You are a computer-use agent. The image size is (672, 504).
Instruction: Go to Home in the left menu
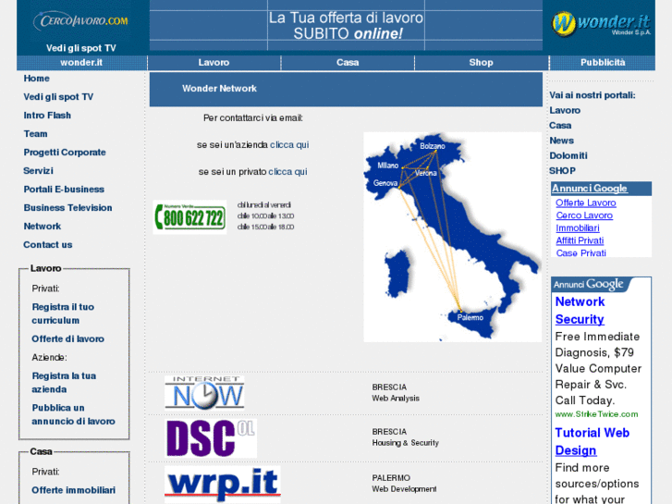36,79
